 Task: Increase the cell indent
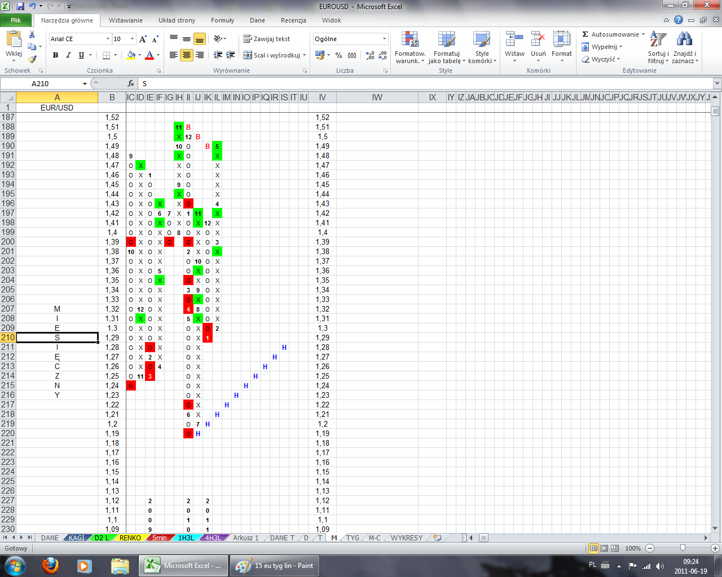click(x=231, y=55)
